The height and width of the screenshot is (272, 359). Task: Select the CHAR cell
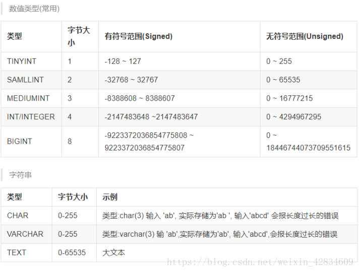point(27,216)
